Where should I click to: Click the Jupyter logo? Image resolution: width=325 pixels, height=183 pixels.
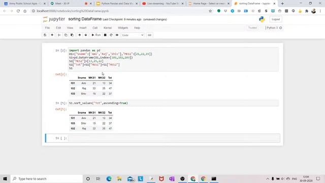click(x=54, y=19)
